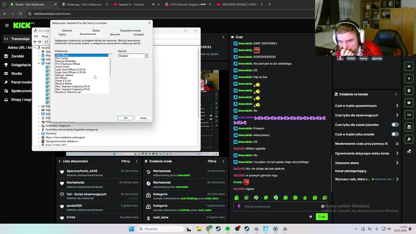Click the Wyślij wiadomość chat input
The height and width of the screenshot is (234, 416).
coord(279,206)
